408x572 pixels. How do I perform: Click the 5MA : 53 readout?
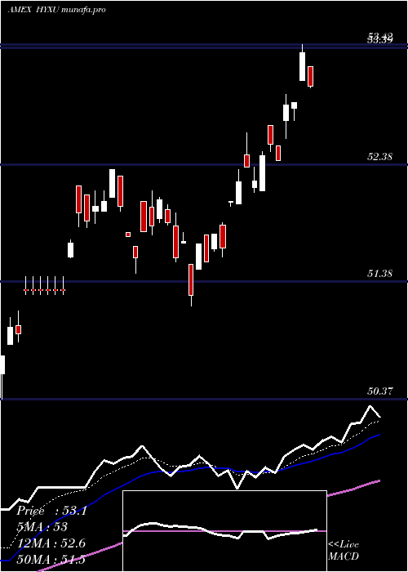click(x=42, y=527)
